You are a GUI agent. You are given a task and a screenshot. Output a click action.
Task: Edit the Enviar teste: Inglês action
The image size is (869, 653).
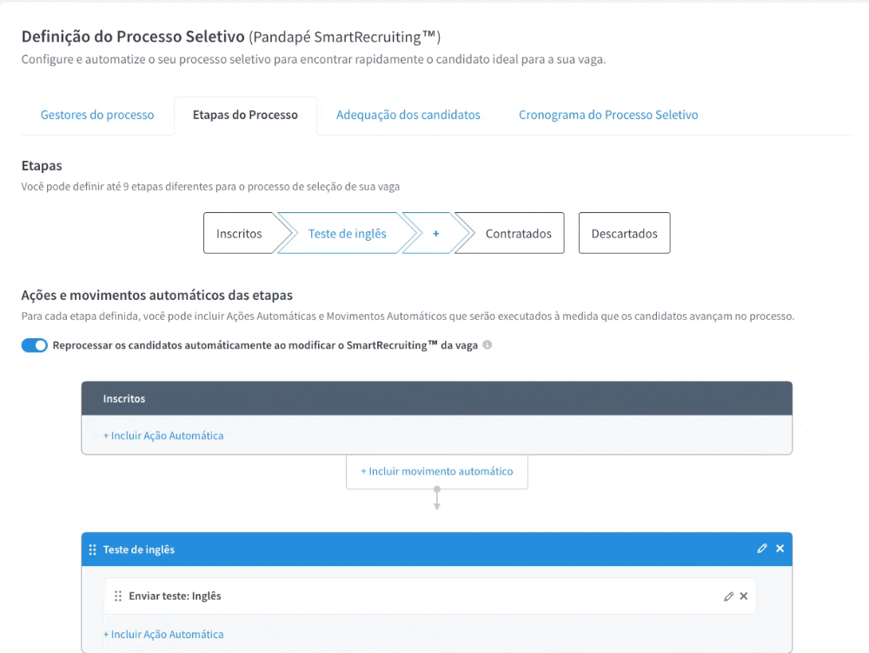coord(728,596)
